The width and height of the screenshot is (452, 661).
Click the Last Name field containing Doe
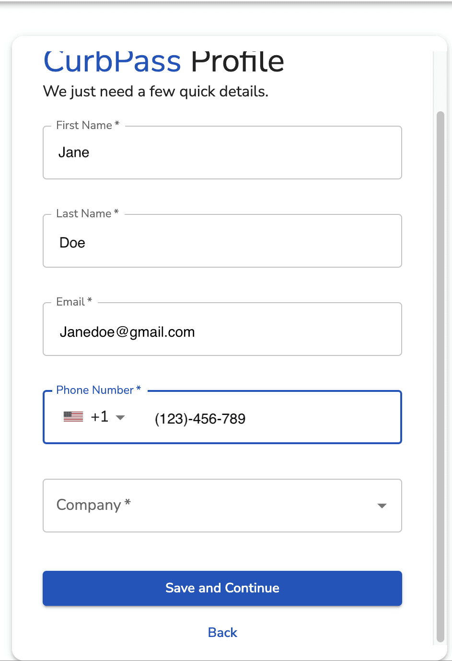222,241
